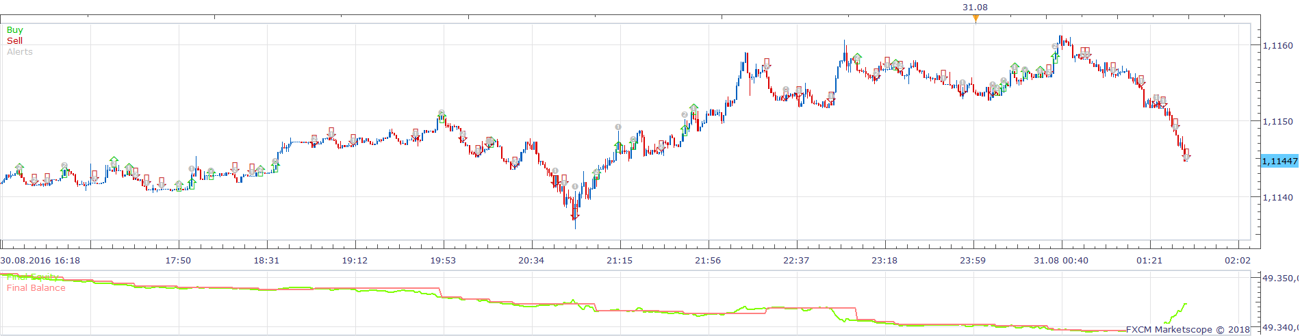Click the 21:56 time axis label

pyautogui.click(x=708, y=261)
